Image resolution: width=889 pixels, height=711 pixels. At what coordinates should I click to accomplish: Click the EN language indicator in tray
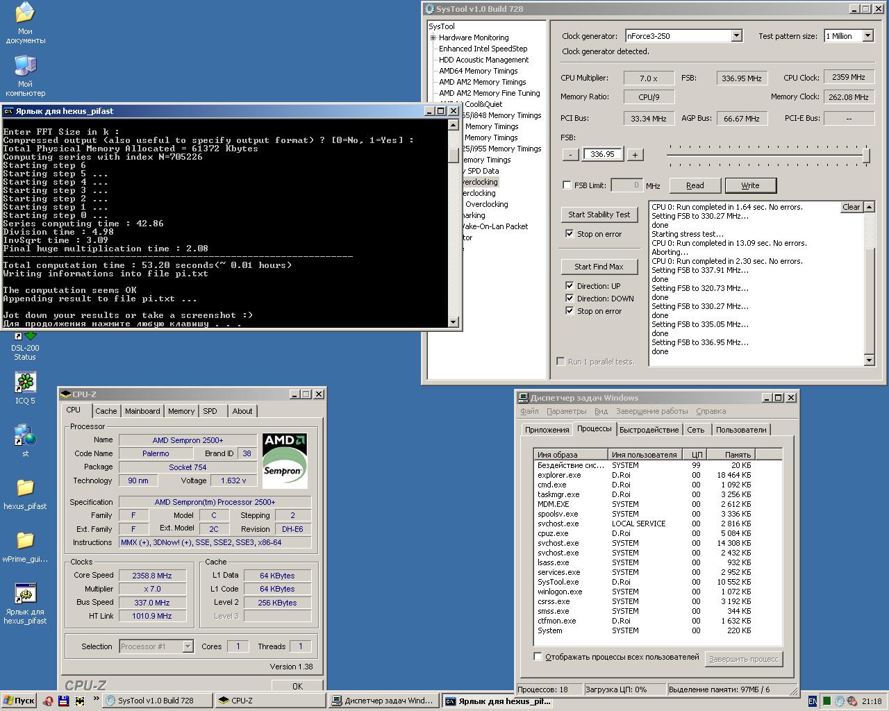pos(813,701)
